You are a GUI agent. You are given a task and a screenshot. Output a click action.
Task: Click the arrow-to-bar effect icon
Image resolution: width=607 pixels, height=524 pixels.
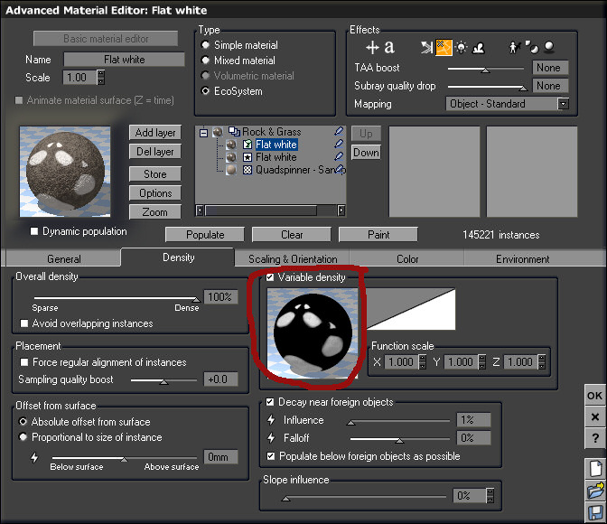pyautogui.click(x=427, y=48)
